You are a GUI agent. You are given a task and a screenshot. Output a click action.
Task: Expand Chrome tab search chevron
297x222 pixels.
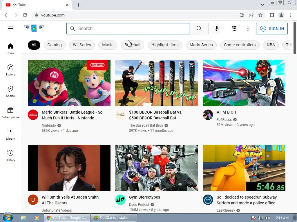point(262,5)
